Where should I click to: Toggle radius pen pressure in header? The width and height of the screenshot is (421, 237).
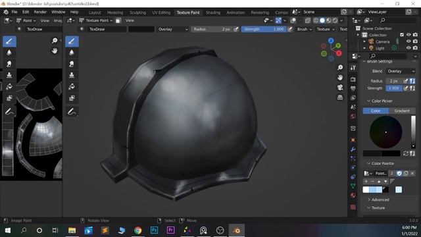coord(236,29)
